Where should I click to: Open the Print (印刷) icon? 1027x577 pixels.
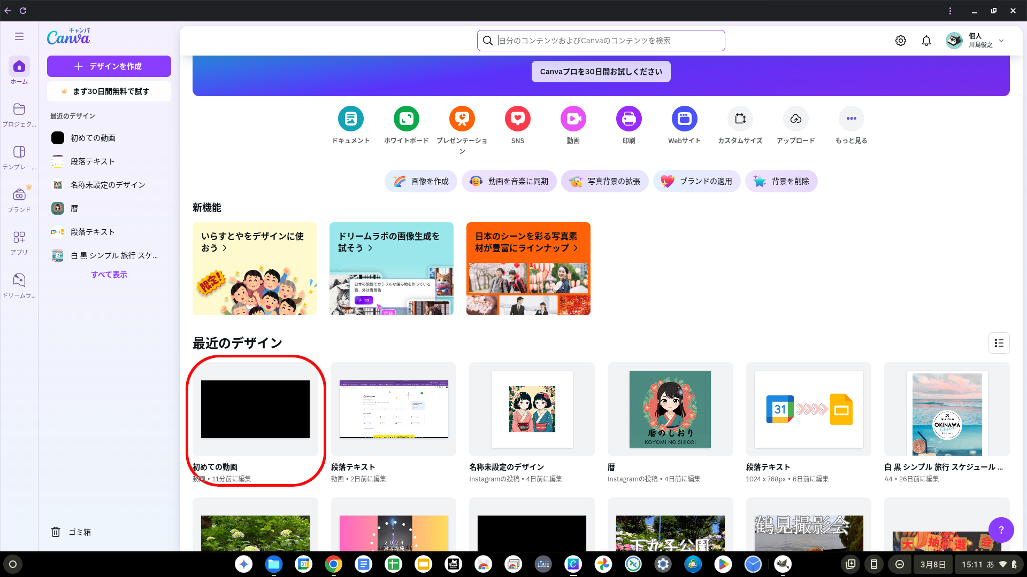[x=629, y=119]
